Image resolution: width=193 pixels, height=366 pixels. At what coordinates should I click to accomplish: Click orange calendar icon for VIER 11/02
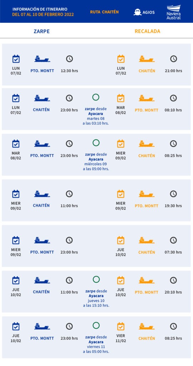point(121,326)
